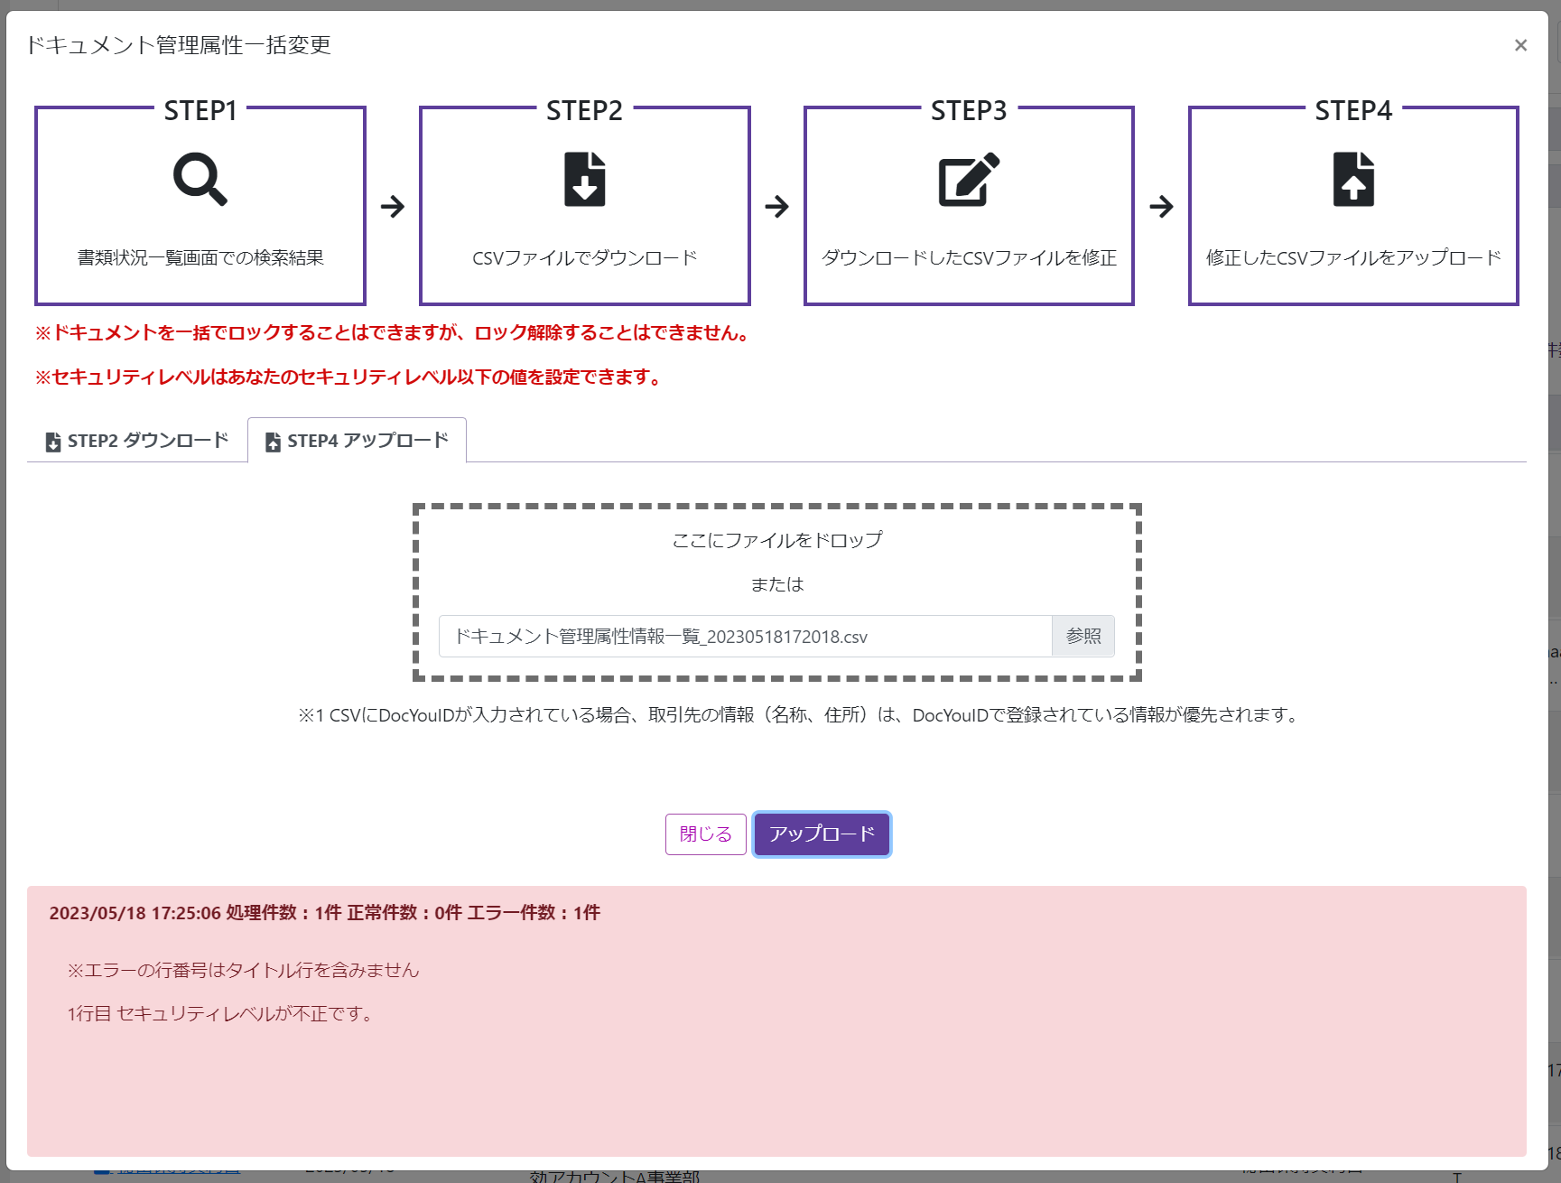
Task: Click the error summary line with 処理件数
Action: [x=324, y=913]
